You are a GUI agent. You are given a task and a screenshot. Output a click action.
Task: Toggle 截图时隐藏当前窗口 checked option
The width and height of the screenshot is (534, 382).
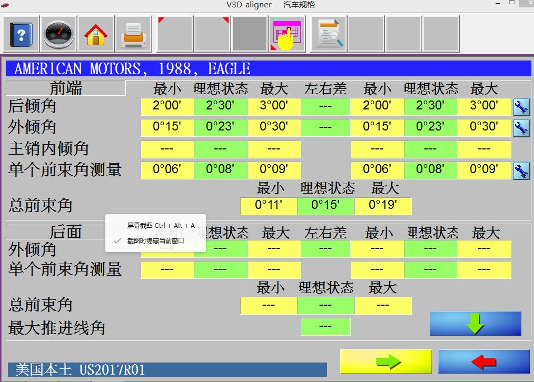[155, 241]
